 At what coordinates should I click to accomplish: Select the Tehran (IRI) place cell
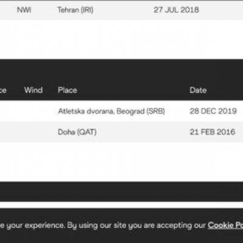[x=75, y=10]
